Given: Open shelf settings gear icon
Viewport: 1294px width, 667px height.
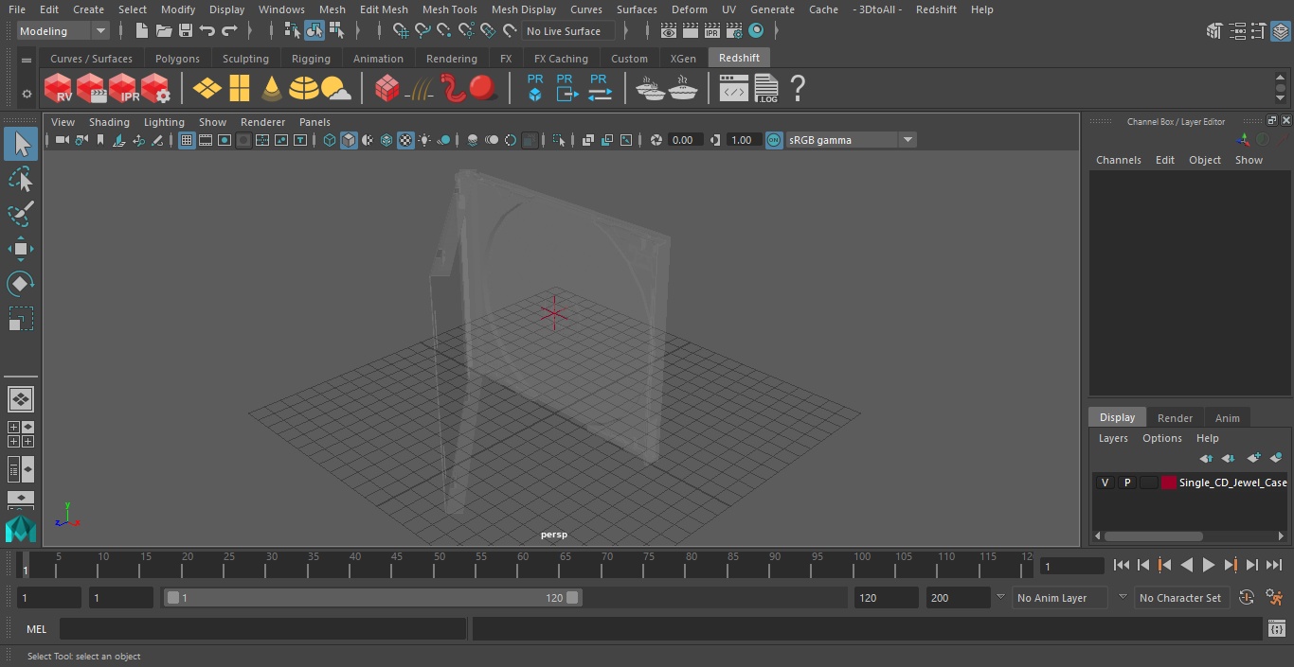Looking at the screenshot, I should (x=27, y=94).
